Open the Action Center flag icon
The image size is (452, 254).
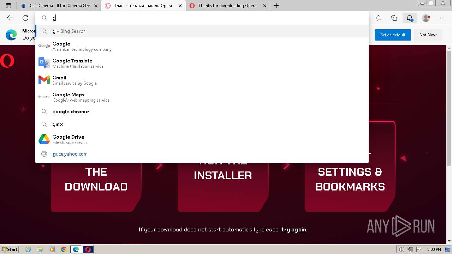coord(418,249)
